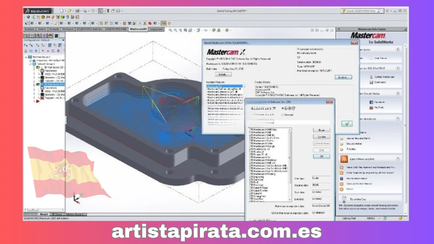Click the Zoom to Fit view icon
This screenshot has height=244, width=434.
pyautogui.click(x=170, y=30)
